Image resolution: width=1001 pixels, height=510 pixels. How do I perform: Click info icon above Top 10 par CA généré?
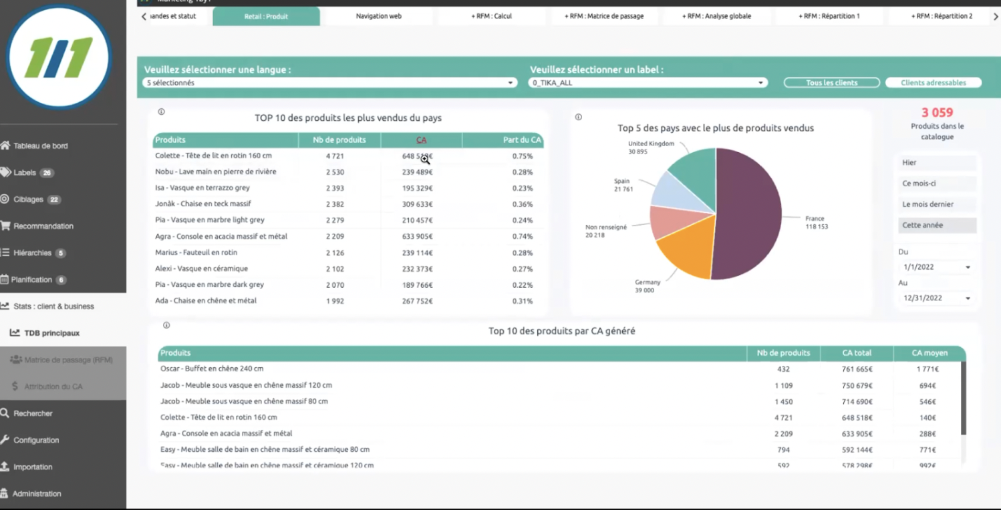166,325
